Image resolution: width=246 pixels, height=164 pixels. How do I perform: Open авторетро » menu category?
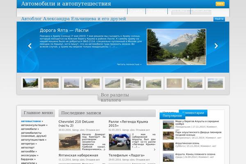click(29, 143)
